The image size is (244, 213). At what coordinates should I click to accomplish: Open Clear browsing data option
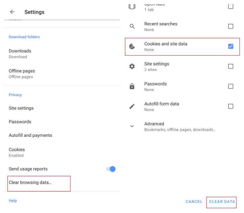coord(30,183)
